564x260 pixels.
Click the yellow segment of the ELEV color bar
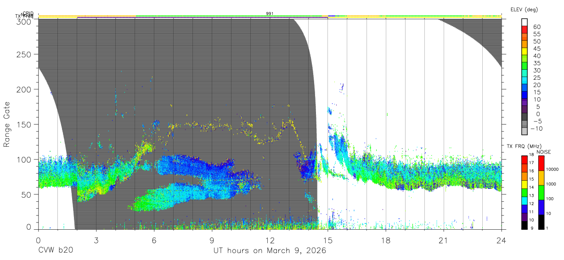(525, 50)
